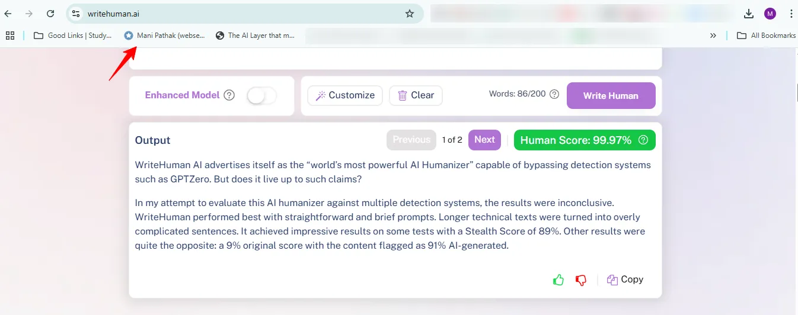This screenshot has width=798, height=315.
Task: Open The AI Layer bookmark
Action: pos(256,36)
